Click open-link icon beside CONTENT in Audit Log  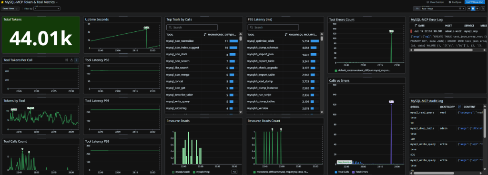[459, 107]
